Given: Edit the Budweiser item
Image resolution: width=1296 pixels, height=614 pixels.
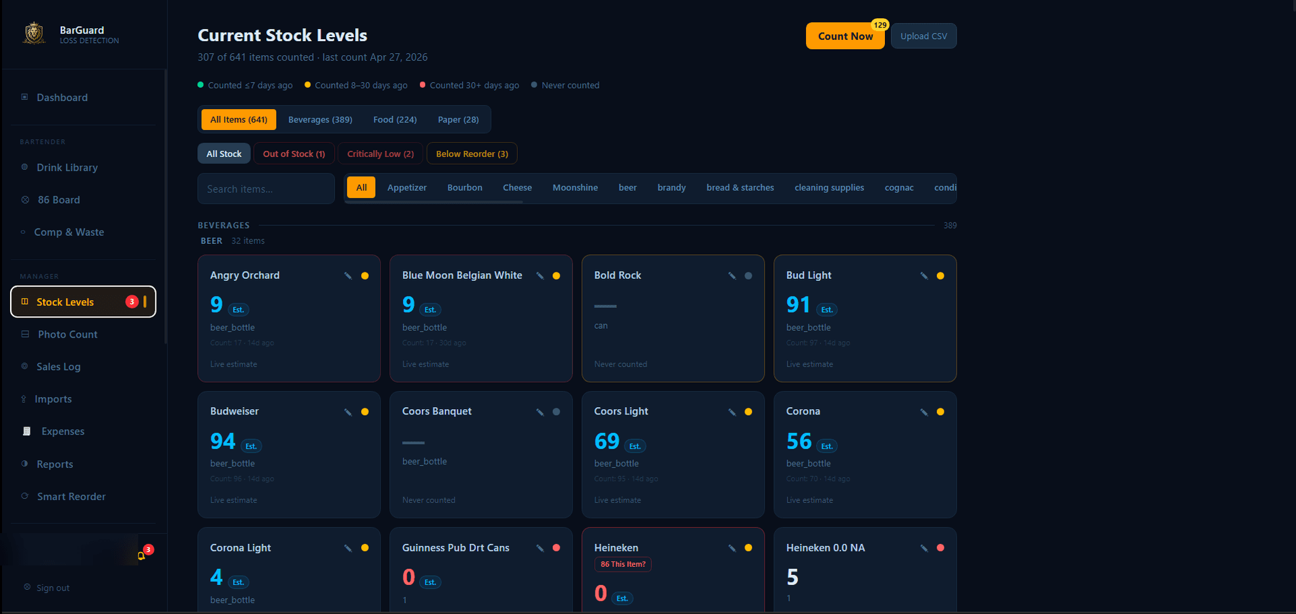Looking at the screenshot, I should 348,412.
